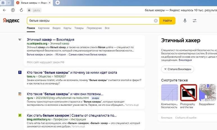Open 'Как стать белым хакером' result
The width and height of the screenshot is (217, 130).
pos(72,115)
